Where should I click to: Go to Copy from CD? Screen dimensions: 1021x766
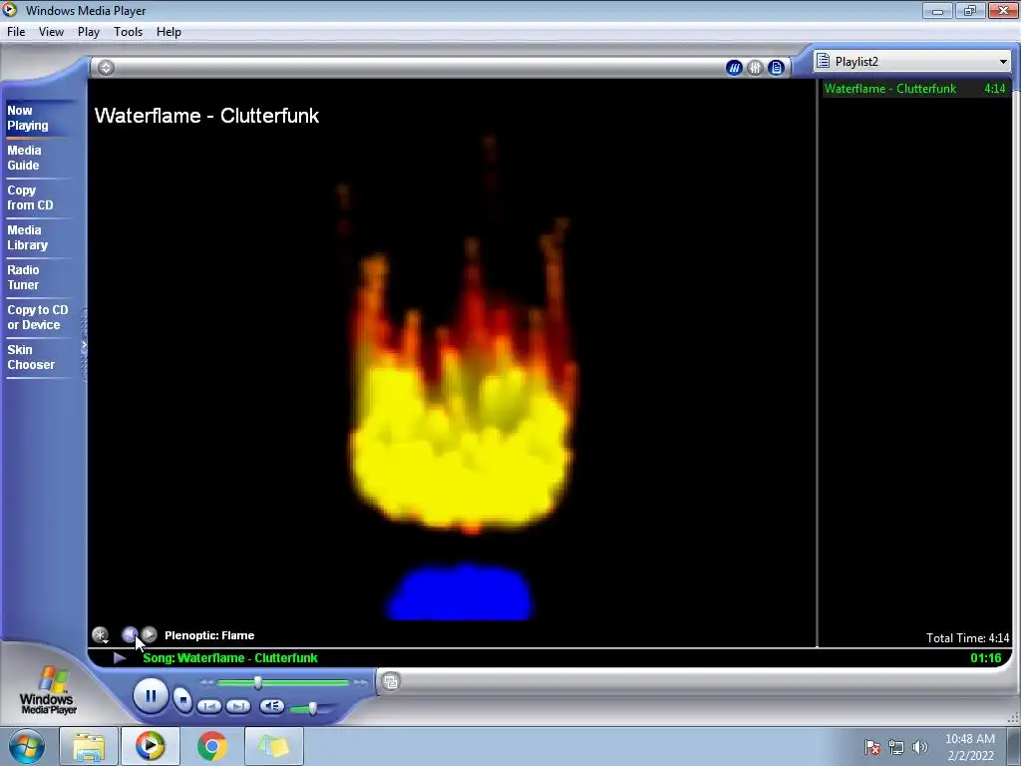[30, 197]
